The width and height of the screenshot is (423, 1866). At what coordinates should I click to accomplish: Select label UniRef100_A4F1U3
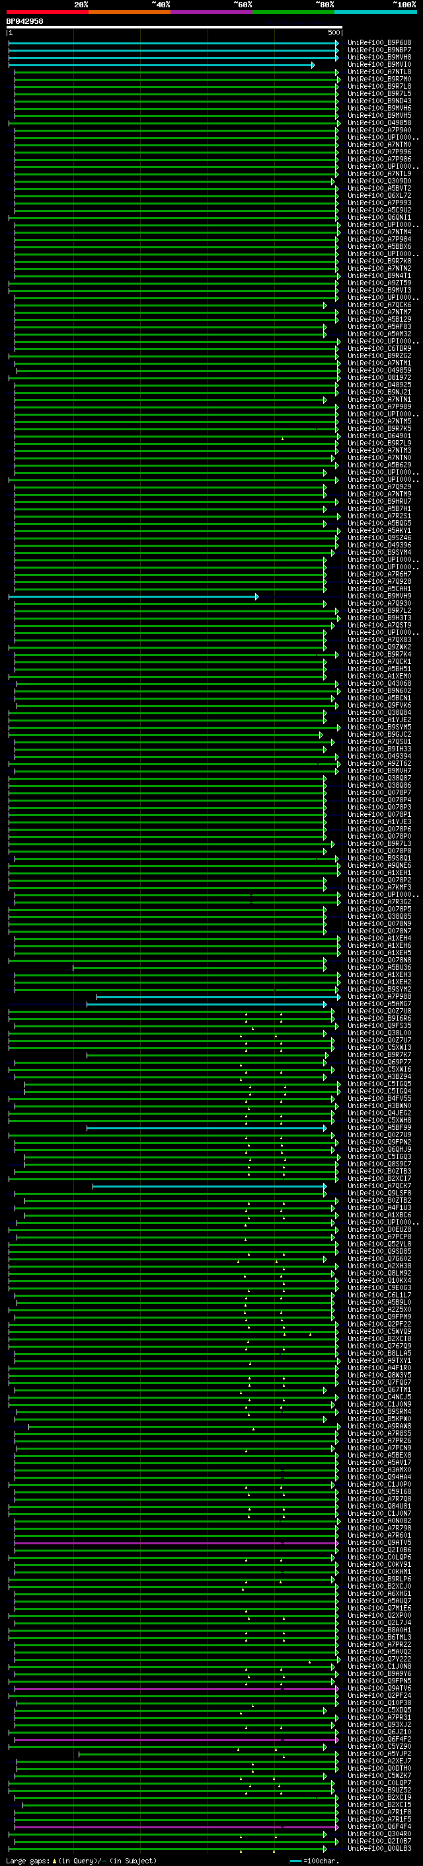click(379, 1207)
